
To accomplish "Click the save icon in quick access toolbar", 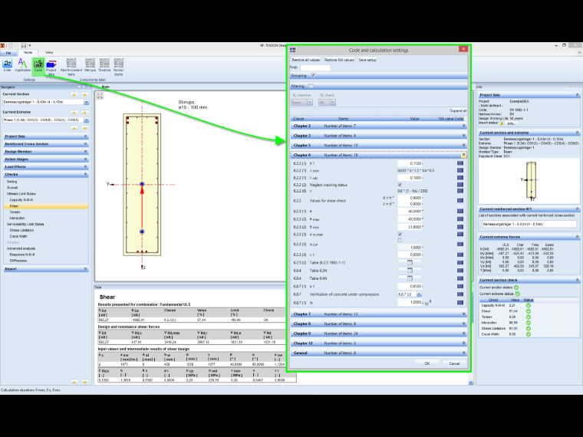I will tap(24, 45).
